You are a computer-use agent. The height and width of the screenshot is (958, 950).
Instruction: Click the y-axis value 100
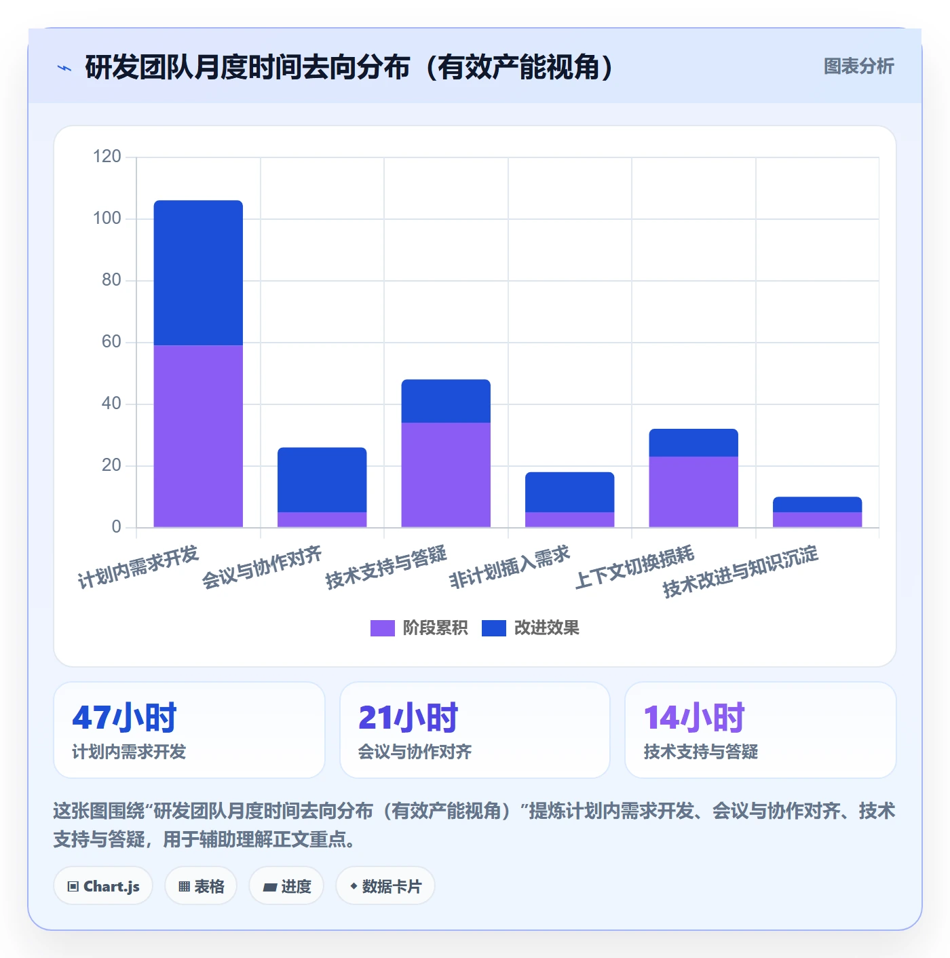107,218
